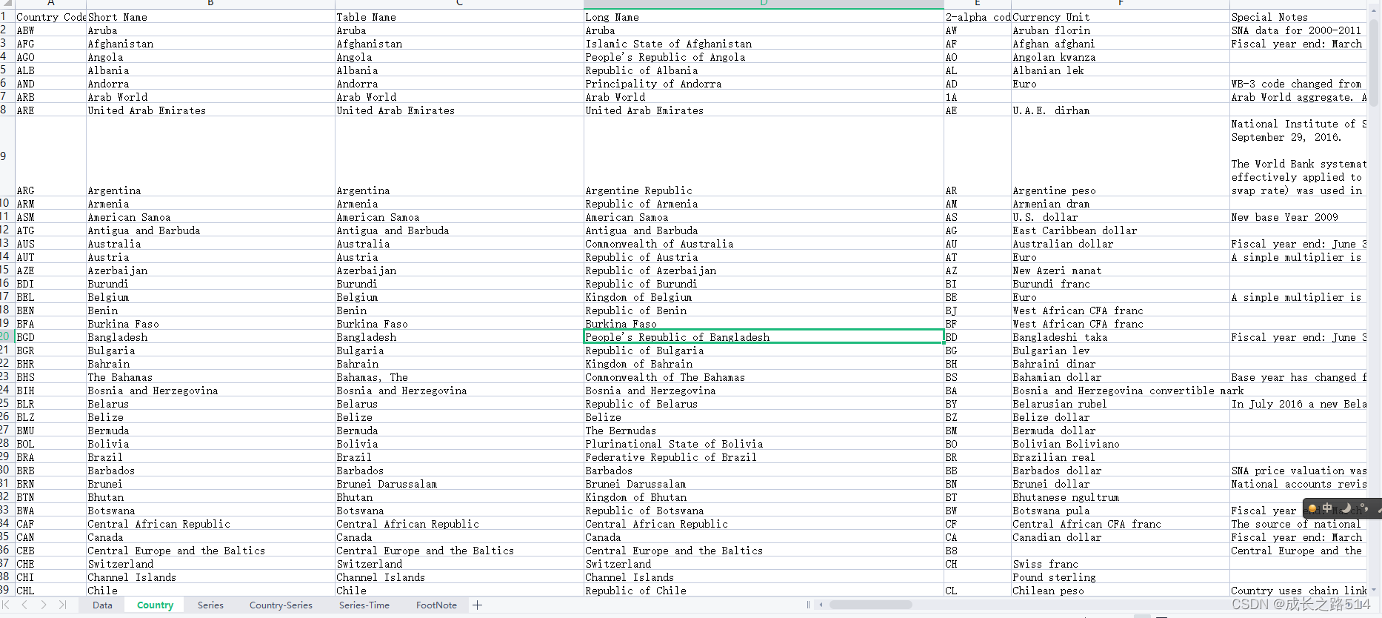
Task: Click the left arrow of horizontal scrollbar
Action: point(821,605)
